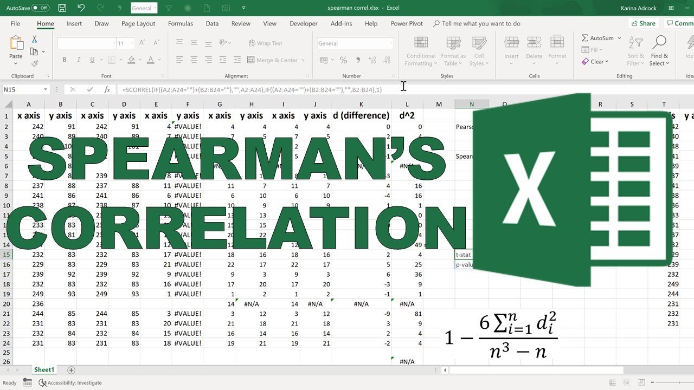Open Conditional Formatting menu

[421, 51]
